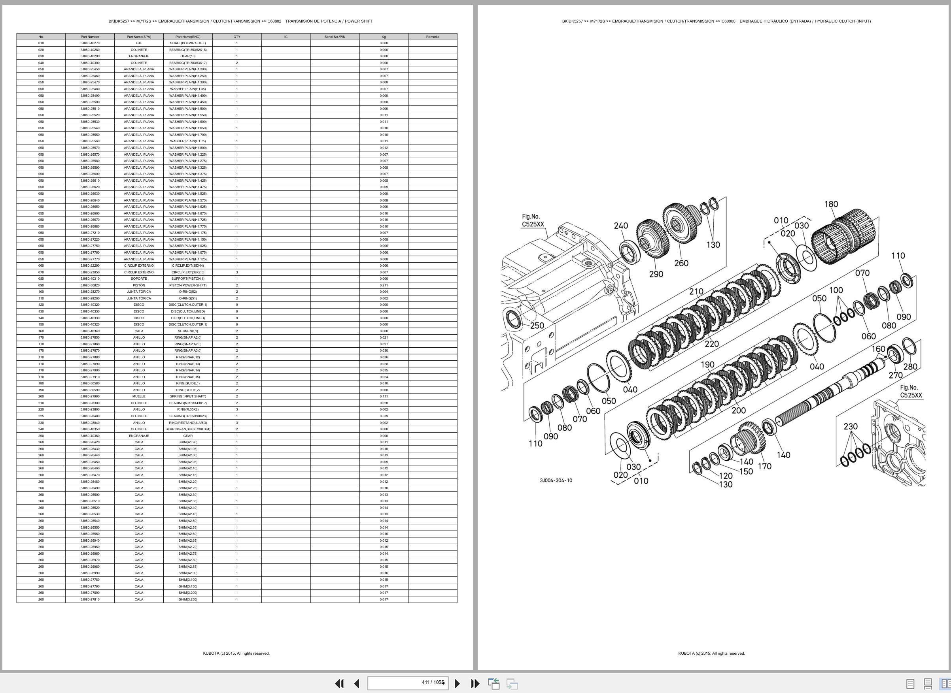
Task: Click left page KUBOTA copyright footer
Action: [x=236, y=653]
